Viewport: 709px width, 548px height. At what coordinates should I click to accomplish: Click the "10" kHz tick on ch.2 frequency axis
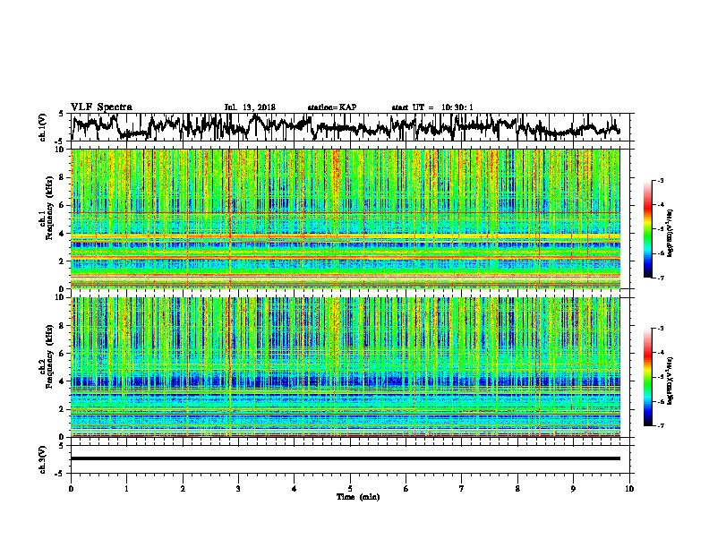(x=60, y=297)
